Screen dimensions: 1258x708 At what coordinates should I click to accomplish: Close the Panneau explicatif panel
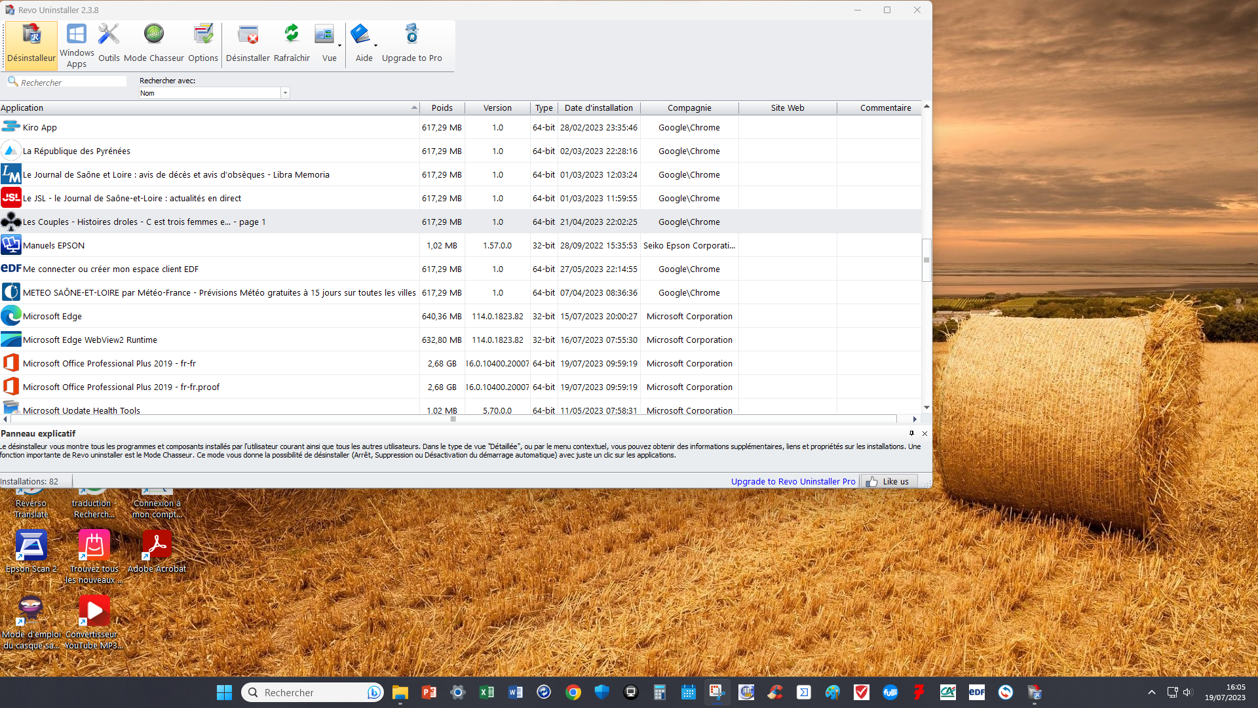point(924,433)
